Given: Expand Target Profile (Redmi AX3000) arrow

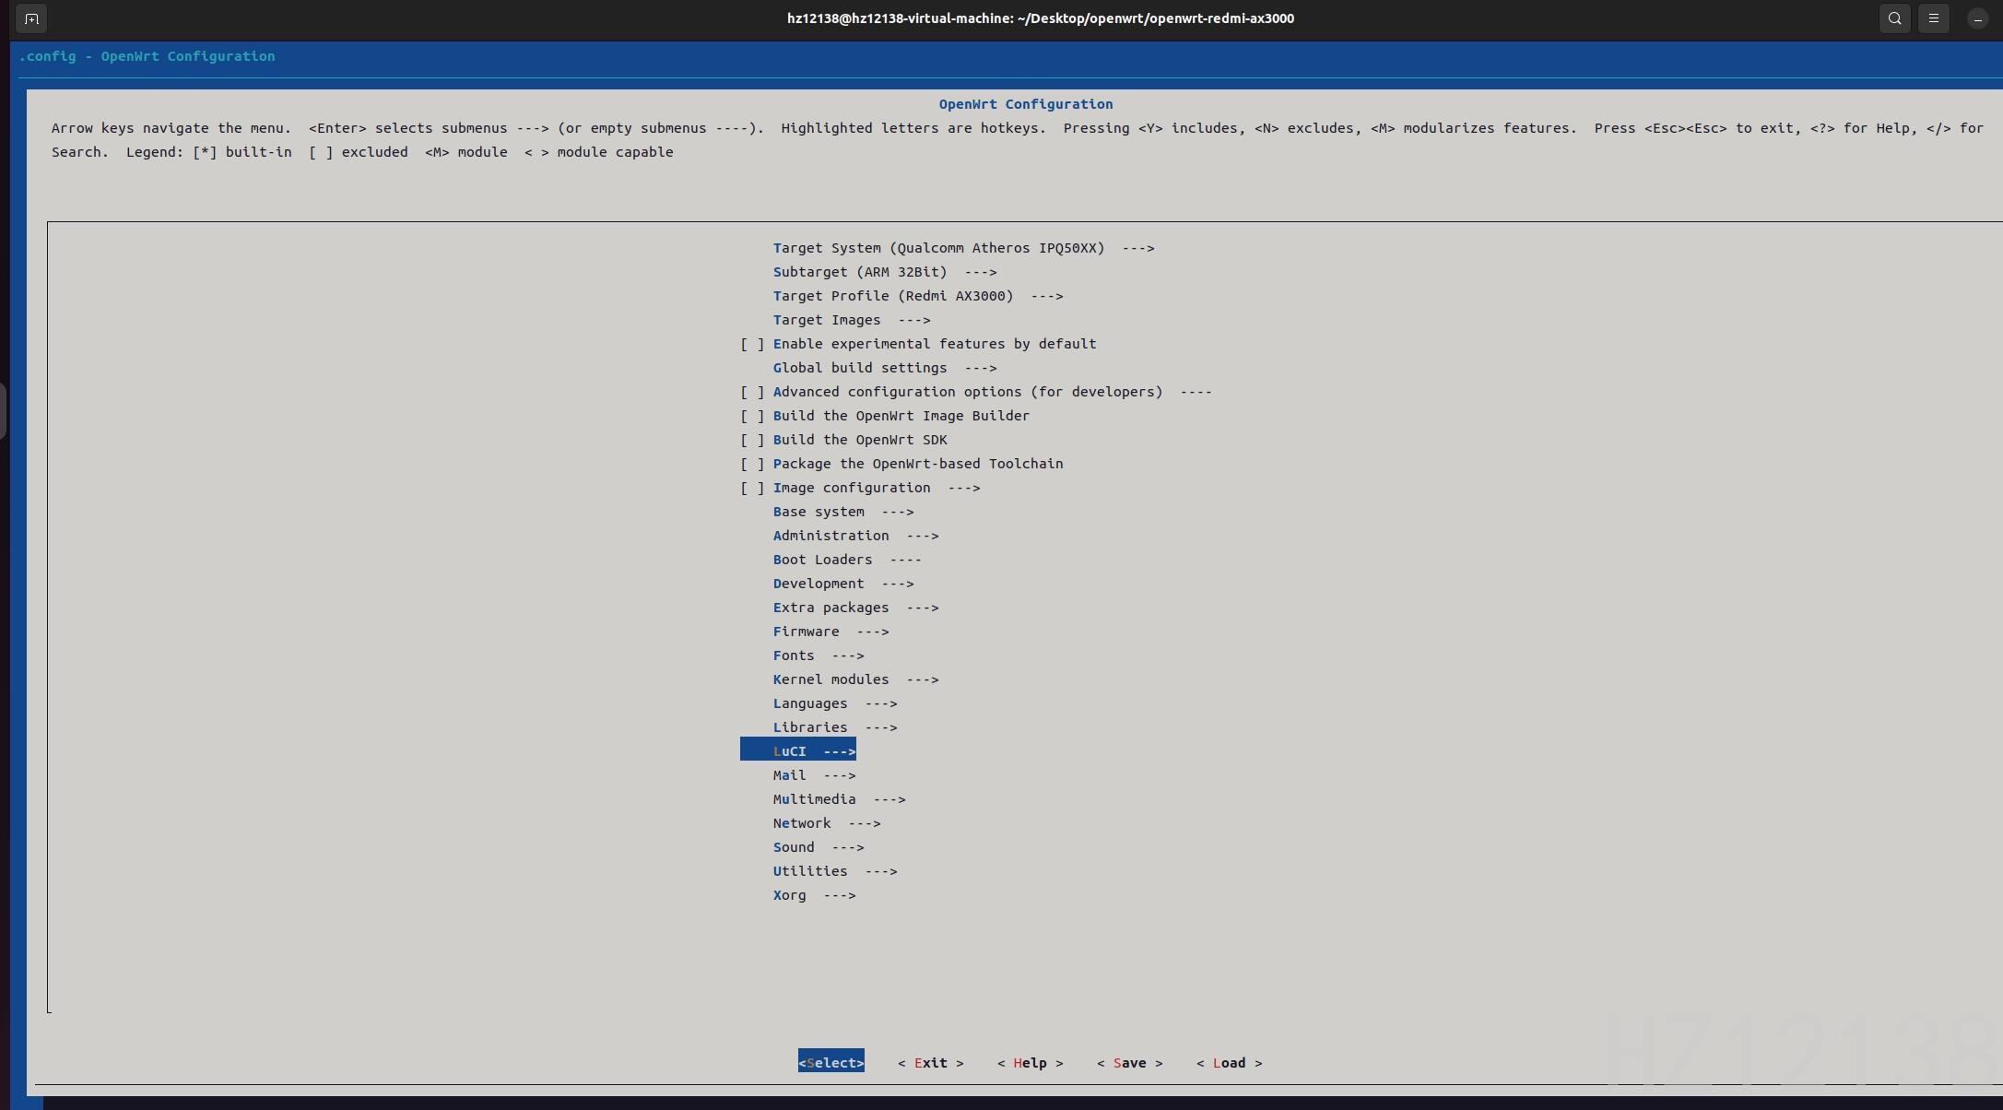Looking at the screenshot, I should pyautogui.click(x=1047, y=296).
